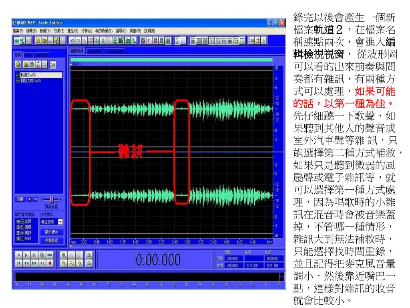Screen dimensions: 410x308
Task: Select 軌道2.WAV in the file list
Action: tap(39, 75)
